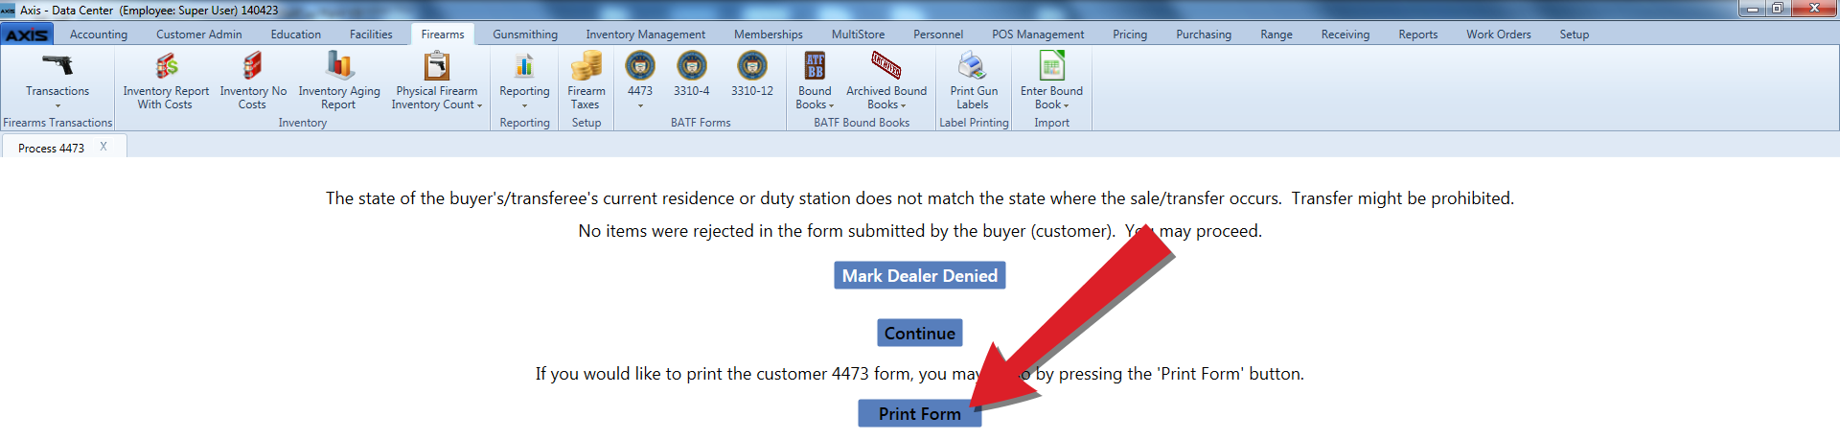Open the POS Management tab
Viewport: 1840px width, 440px height.
[x=1038, y=35]
